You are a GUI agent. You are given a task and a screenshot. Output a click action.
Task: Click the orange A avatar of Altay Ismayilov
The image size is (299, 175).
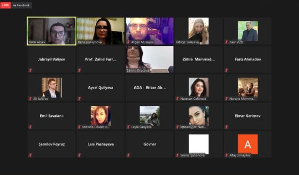(x=247, y=144)
